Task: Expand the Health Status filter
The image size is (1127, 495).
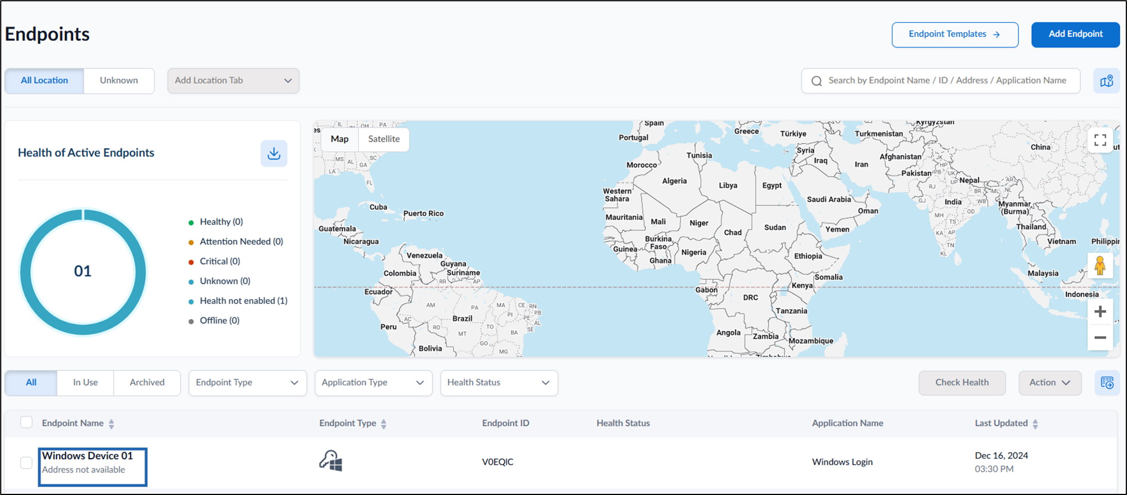Action: tap(499, 383)
